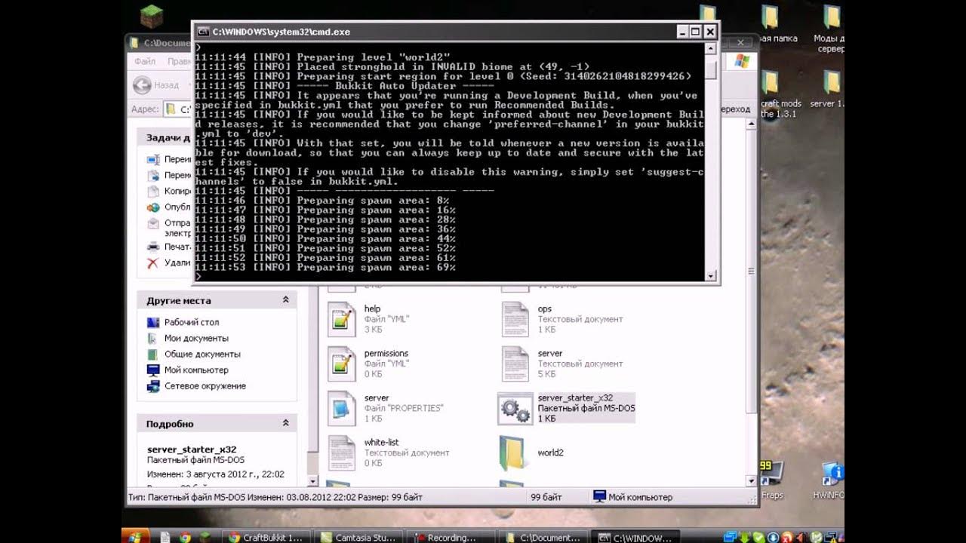Click the email-file envelope icon in sidebar
The height and width of the screenshot is (543, 966).
coord(153,223)
